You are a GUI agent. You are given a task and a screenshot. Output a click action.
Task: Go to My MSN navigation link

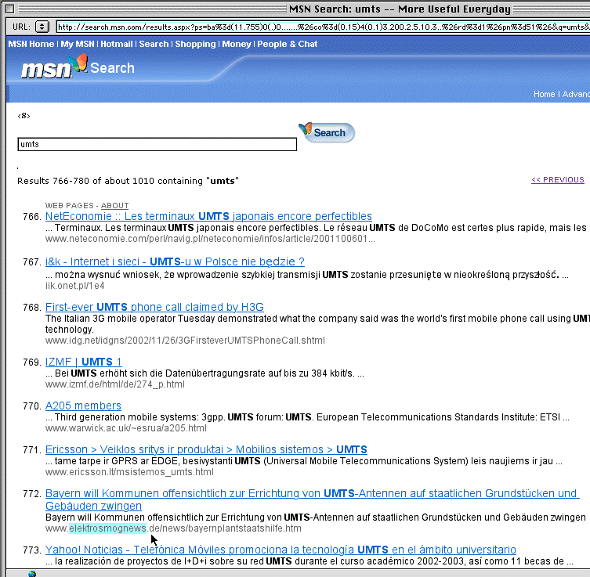[78, 44]
